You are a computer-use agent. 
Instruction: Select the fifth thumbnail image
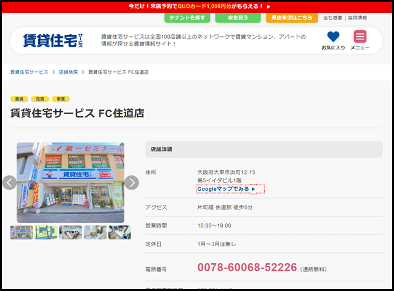click(119, 233)
